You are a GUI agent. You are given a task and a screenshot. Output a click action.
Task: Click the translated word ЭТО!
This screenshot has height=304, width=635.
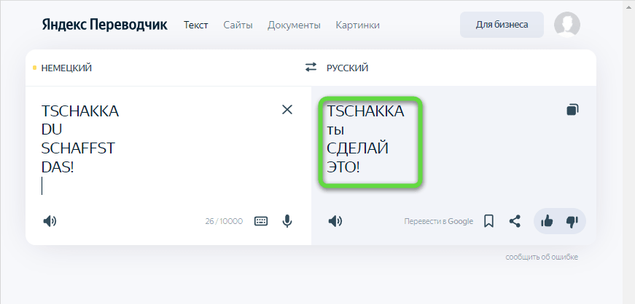[x=343, y=167]
